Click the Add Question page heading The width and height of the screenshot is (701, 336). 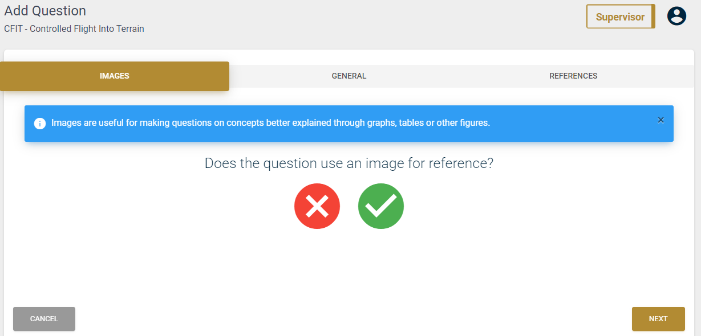point(45,11)
